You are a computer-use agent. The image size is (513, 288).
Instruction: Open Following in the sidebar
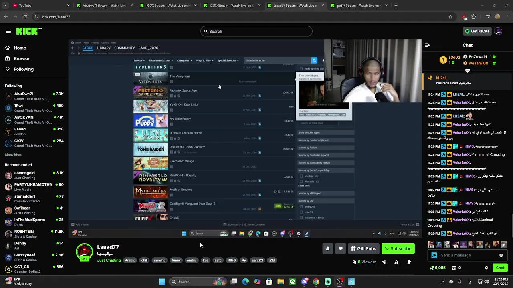(24, 69)
